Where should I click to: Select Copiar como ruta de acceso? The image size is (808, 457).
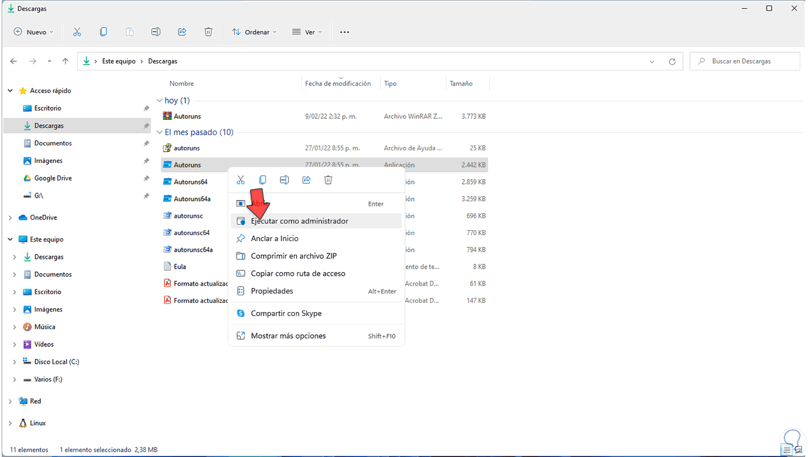316,274
